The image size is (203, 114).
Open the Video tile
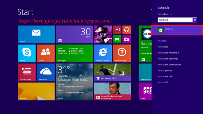click(117, 30)
